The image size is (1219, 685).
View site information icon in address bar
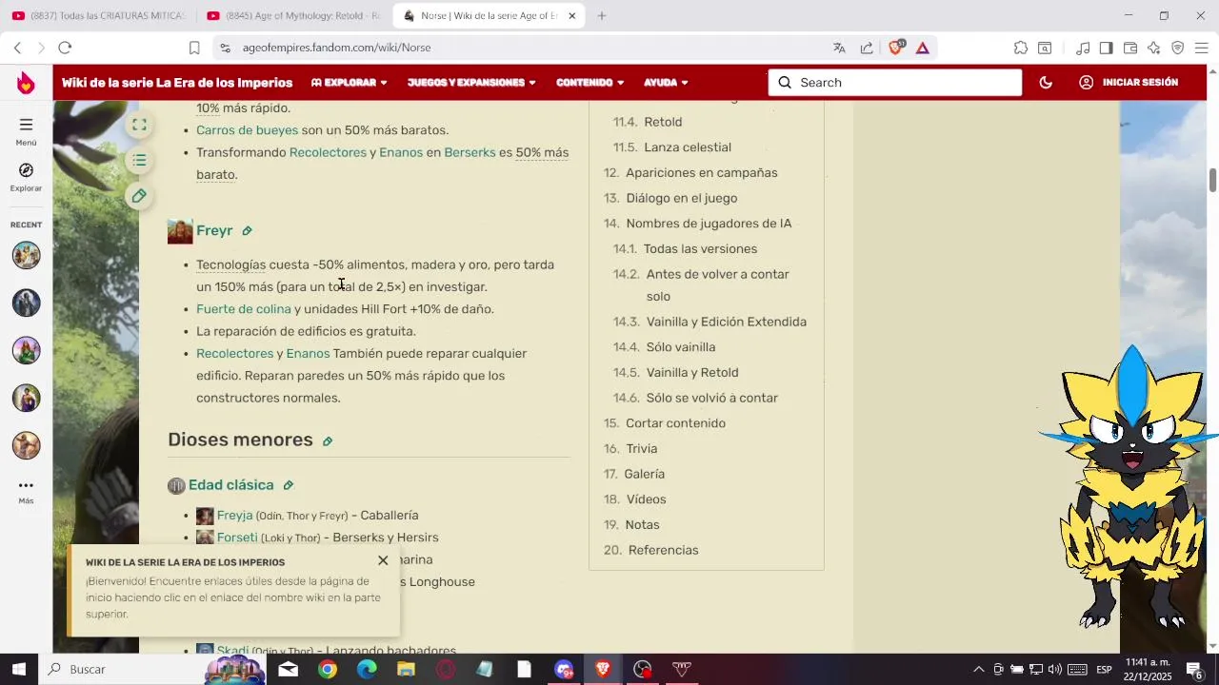(x=224, y=48)
